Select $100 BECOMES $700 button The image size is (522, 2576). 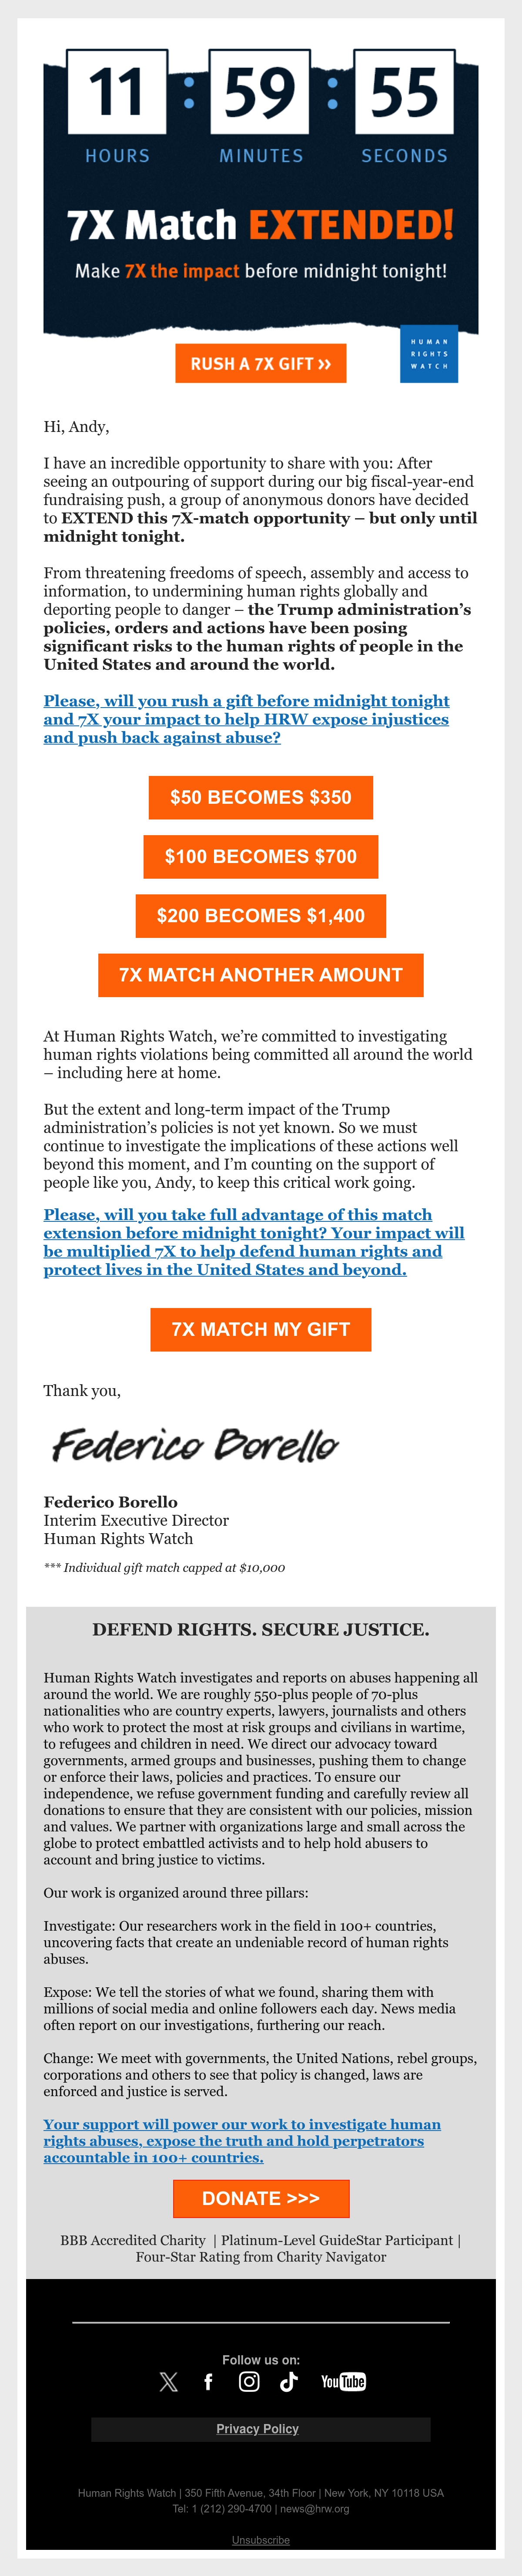(x=261, y=856)
